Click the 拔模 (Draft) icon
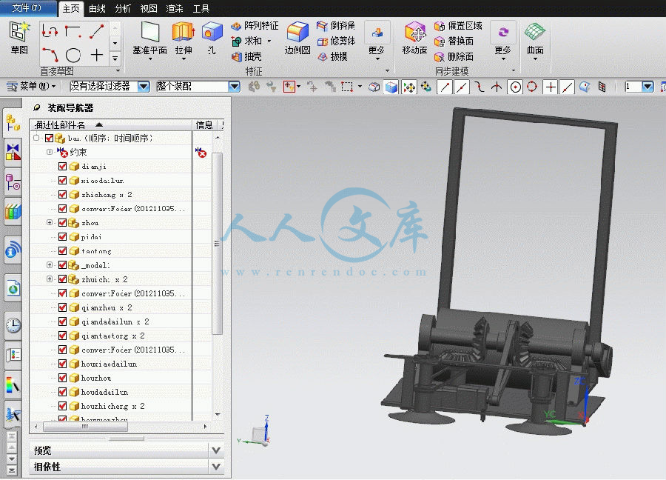 click(x=323, y=56)
